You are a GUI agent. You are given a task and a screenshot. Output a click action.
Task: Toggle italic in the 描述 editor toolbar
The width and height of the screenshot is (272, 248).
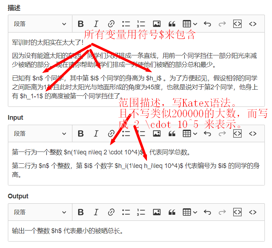[96, 24]
